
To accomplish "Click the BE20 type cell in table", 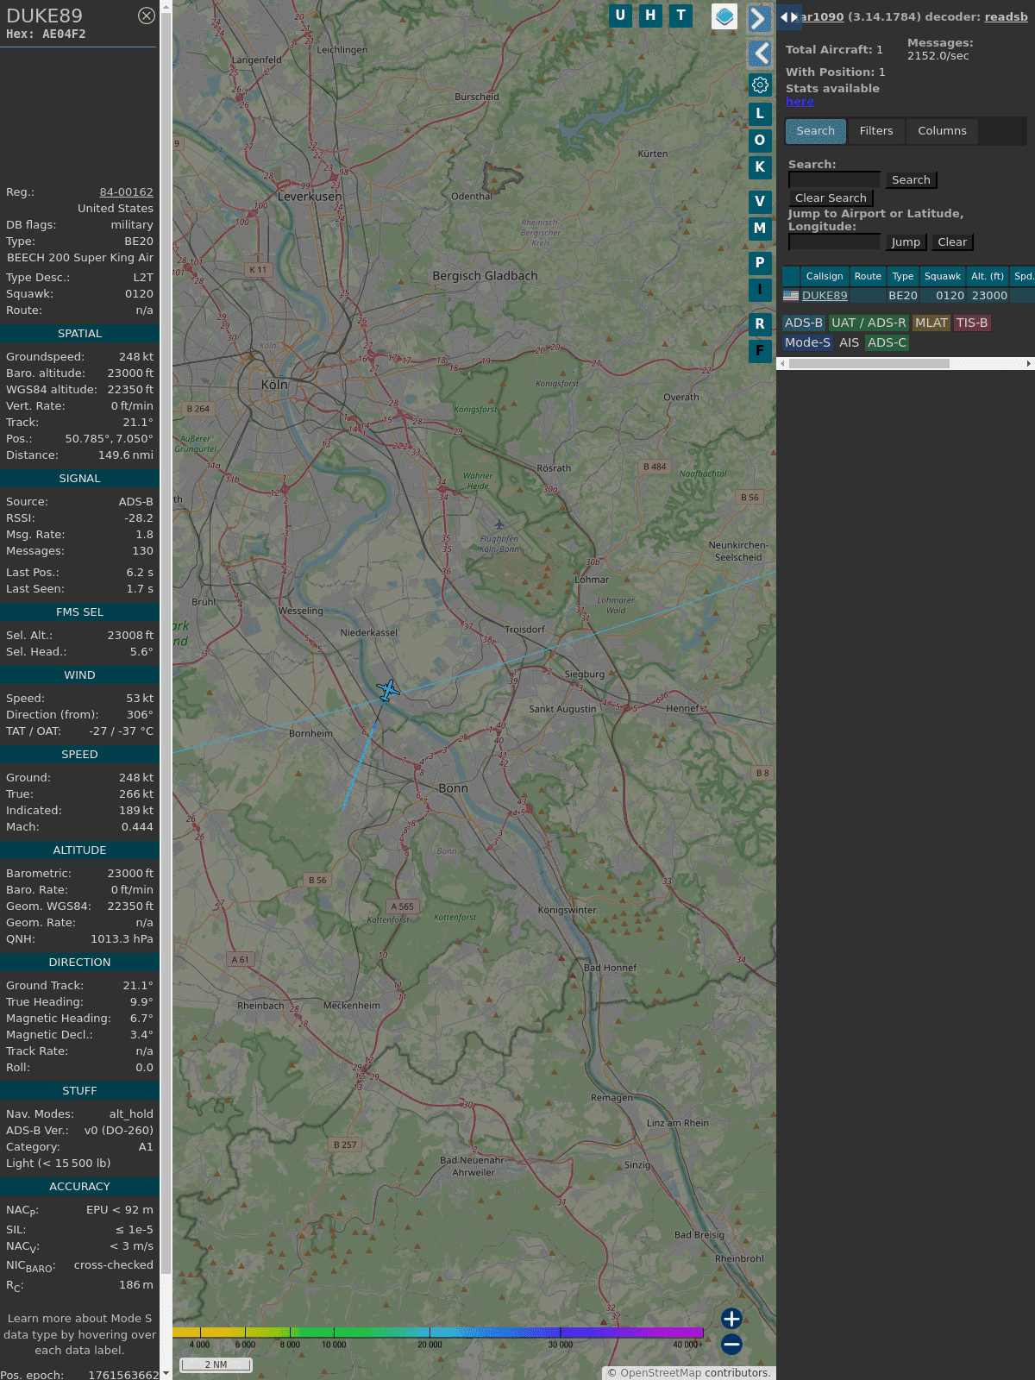I will pyautogui.click(x=903, y=295).
